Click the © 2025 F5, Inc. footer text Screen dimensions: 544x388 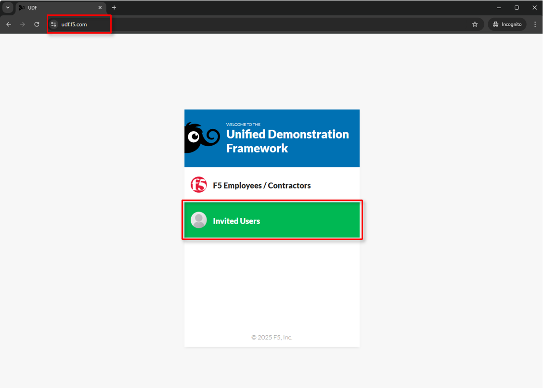click(272, 338)
